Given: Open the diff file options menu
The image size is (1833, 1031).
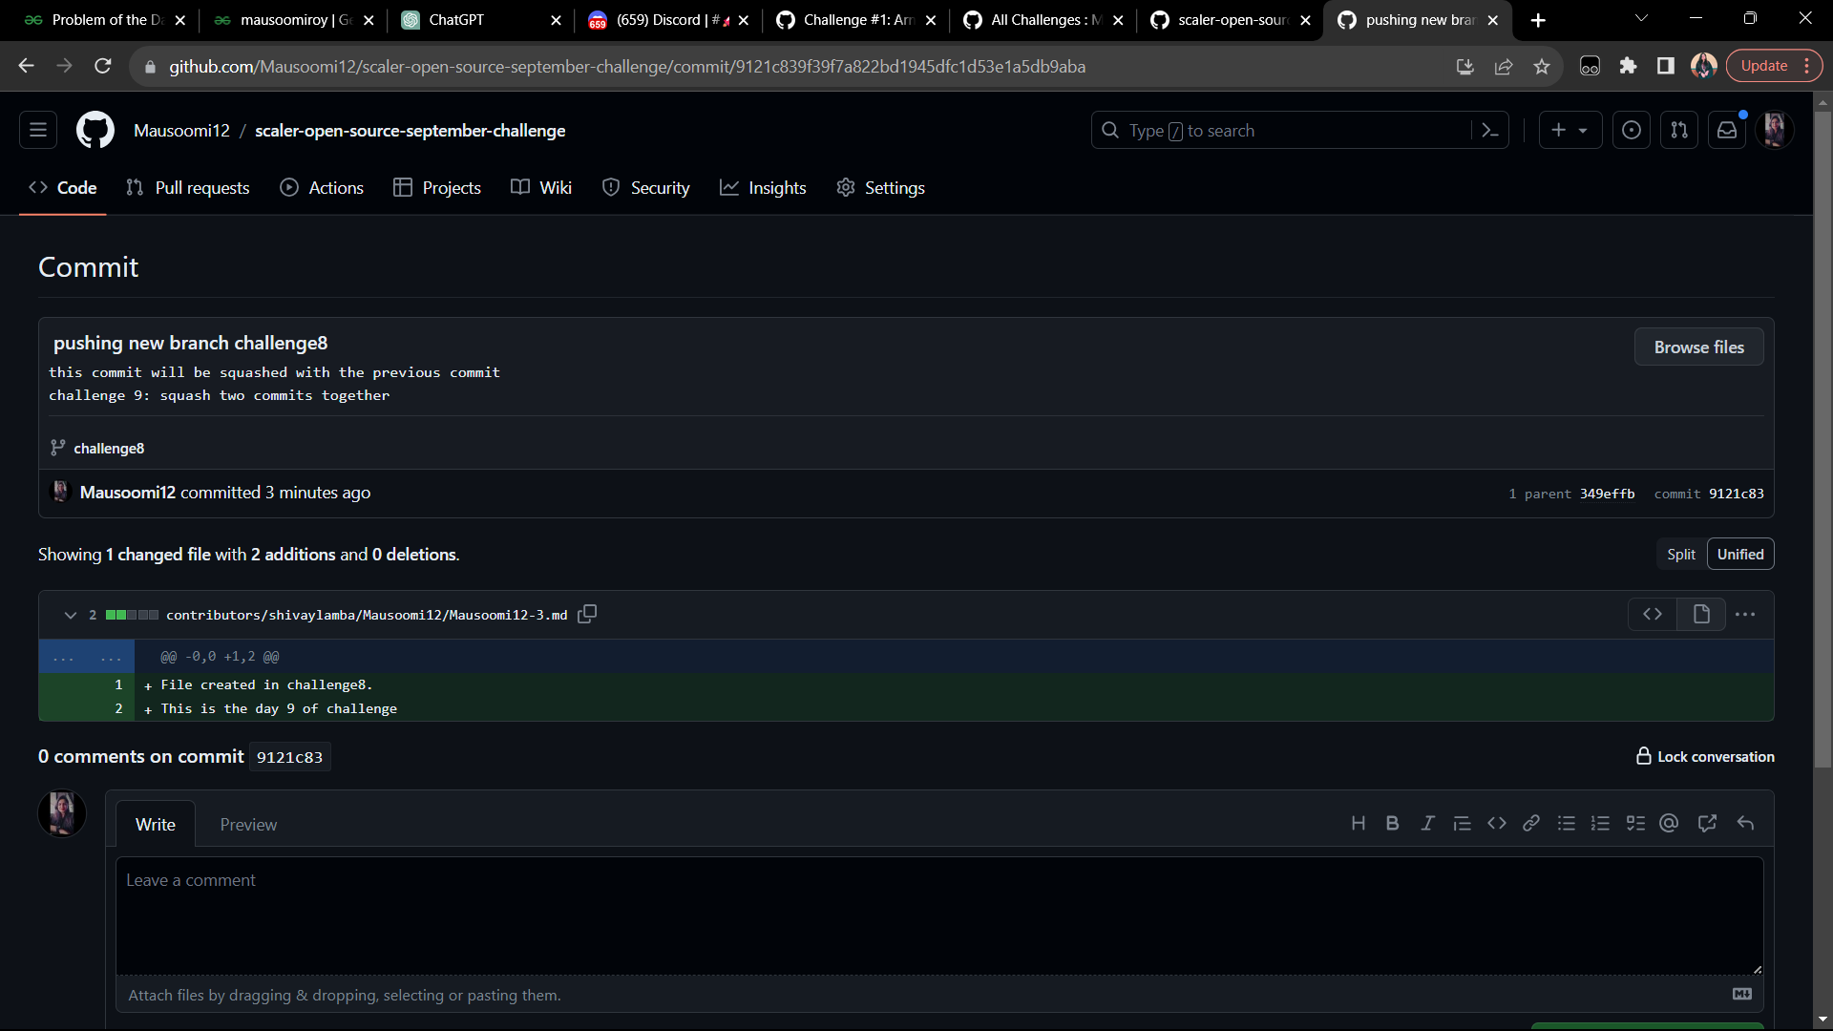Looking at the screenshot, I should tap(1745, 615).
